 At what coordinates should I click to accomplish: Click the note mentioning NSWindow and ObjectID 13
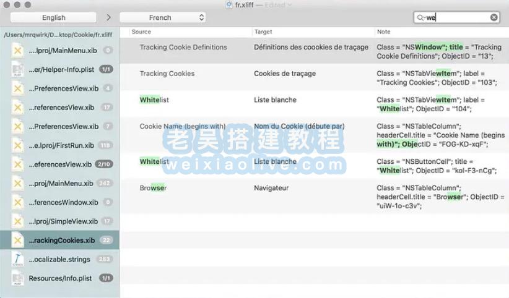point(439,51)
